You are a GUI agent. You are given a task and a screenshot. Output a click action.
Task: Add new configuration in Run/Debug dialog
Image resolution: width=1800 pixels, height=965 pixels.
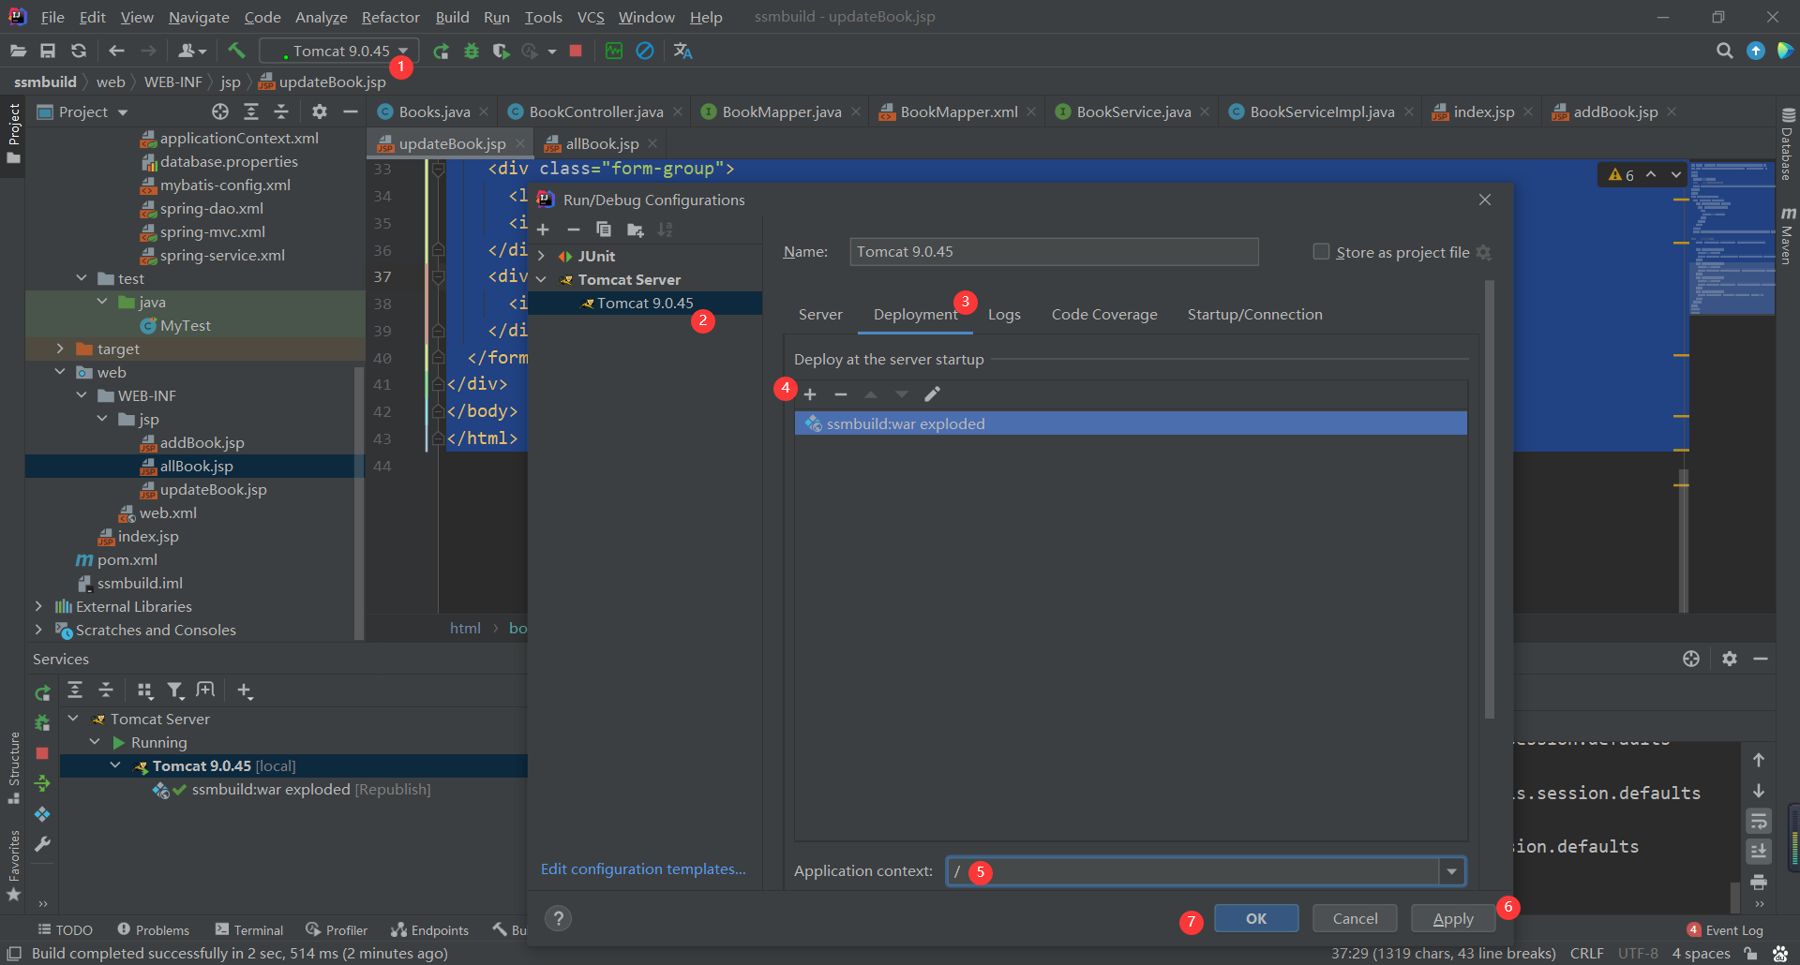(x=543, y=230)
